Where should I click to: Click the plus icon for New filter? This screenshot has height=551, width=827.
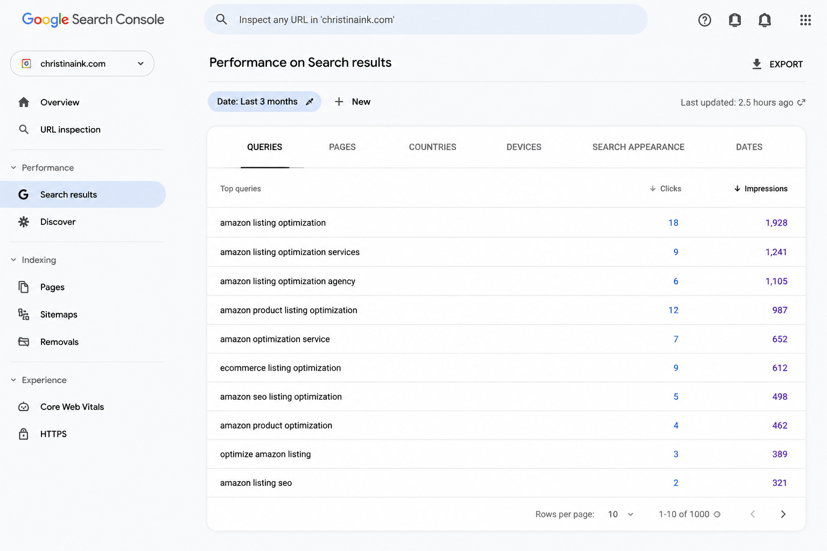pyautogui.click(x=339, y=102)
